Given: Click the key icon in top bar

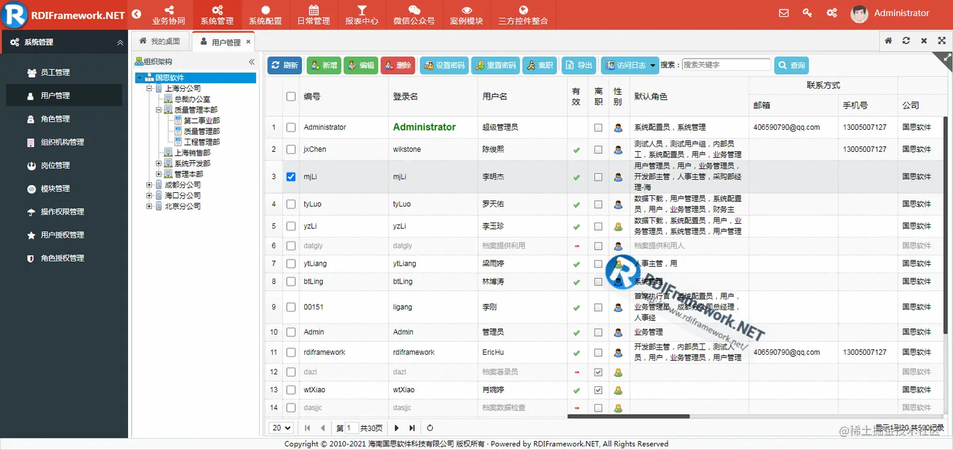Looking at the screenshot, I should [x=807, y=13].
